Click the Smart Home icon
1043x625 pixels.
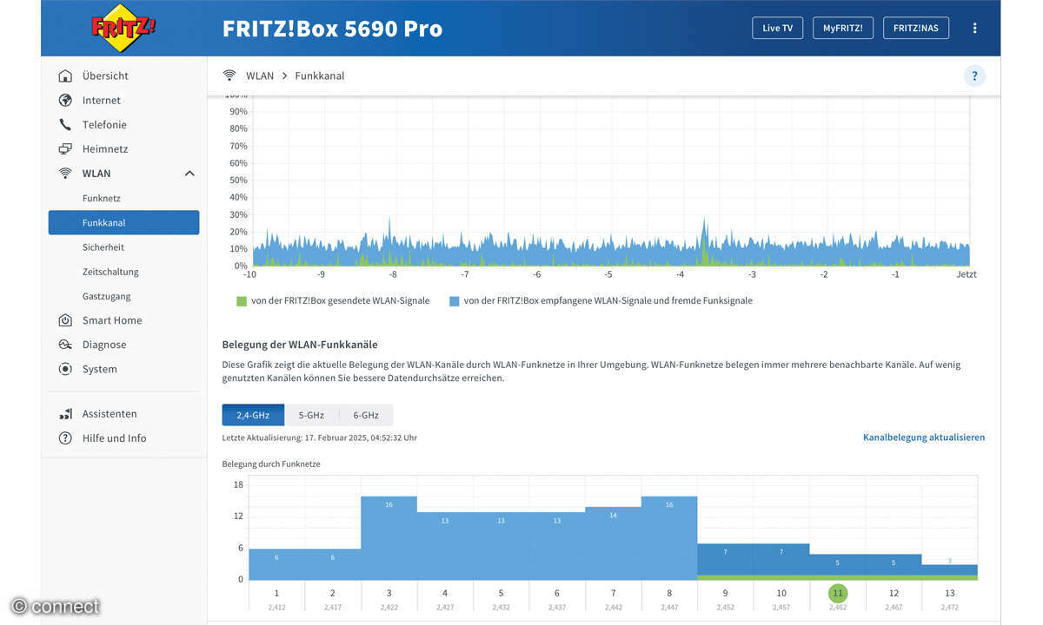pyautogui.click(x=65, y=320)
